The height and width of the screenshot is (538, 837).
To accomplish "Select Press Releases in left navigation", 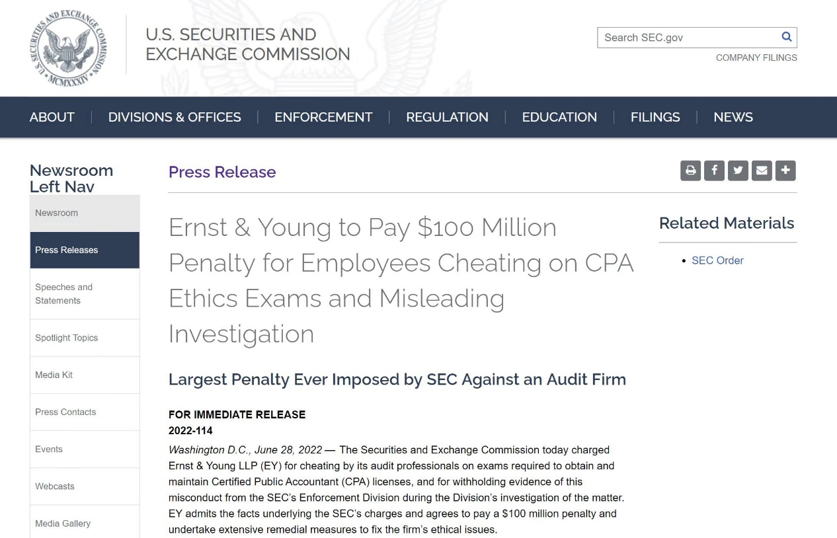I will point(66,250).
